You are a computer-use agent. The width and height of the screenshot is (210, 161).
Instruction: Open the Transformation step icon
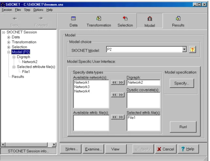99,18
